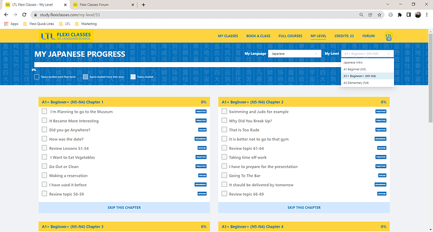Check It Became More Interesting topic
The image size is (433, 232).
pyautogui.click(x=44, y=120)
